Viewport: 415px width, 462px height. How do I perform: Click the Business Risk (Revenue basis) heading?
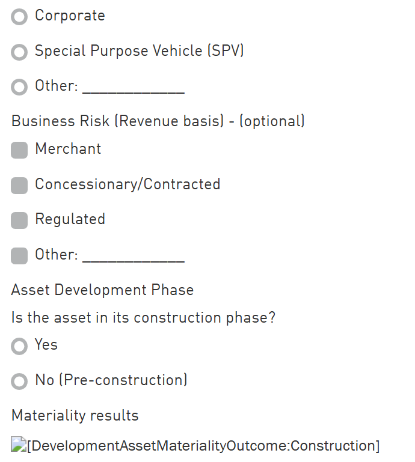tap(158, 121)
